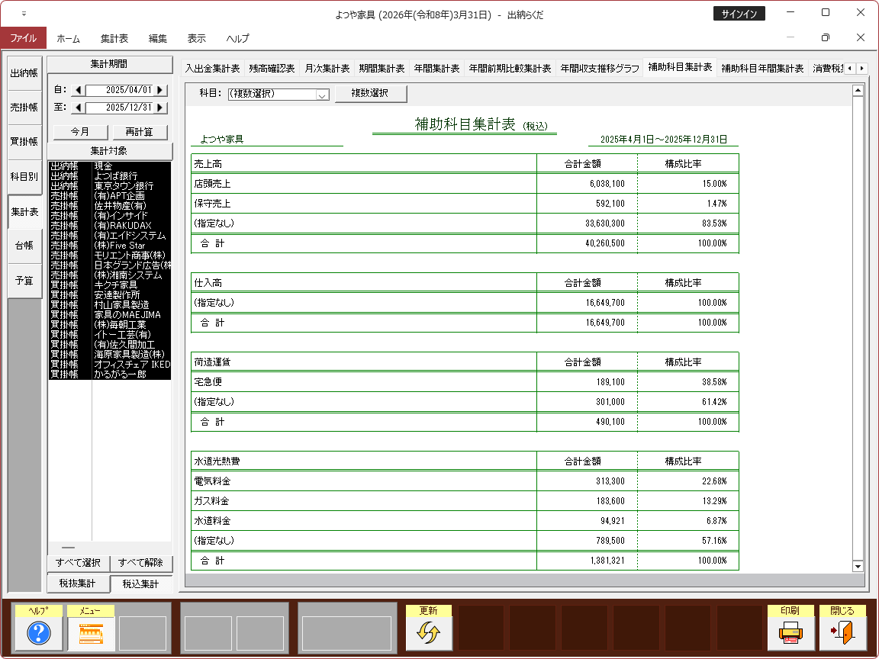Switch to 月次集計表 tab
This screenshot has width=879, height=659.
pos(327,68)
